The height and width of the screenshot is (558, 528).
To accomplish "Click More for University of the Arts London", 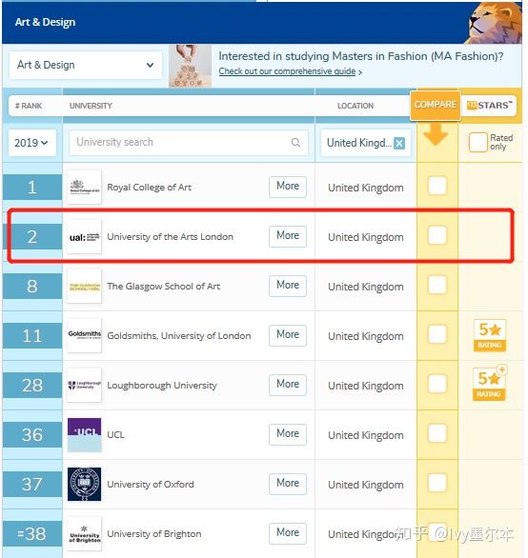I will (x=288, y=236).
